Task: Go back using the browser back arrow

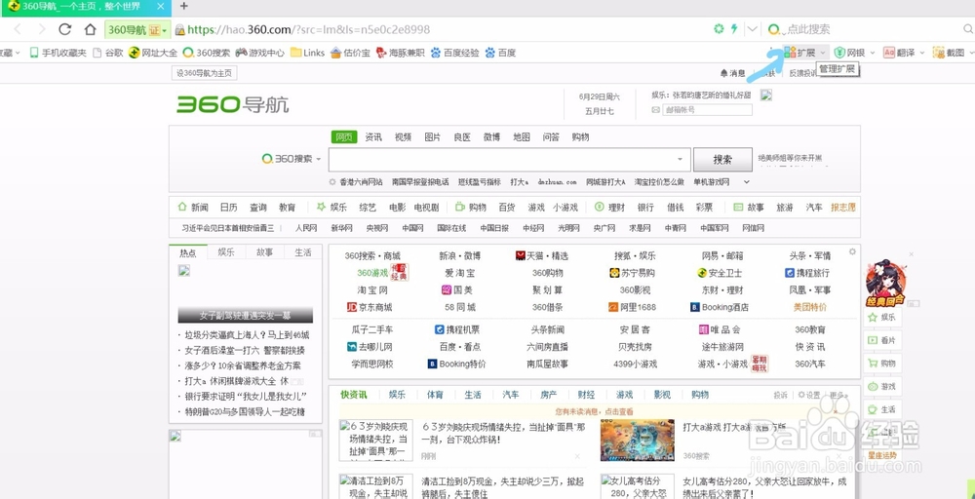Action: pyautogui.click(x=18, y=29)
